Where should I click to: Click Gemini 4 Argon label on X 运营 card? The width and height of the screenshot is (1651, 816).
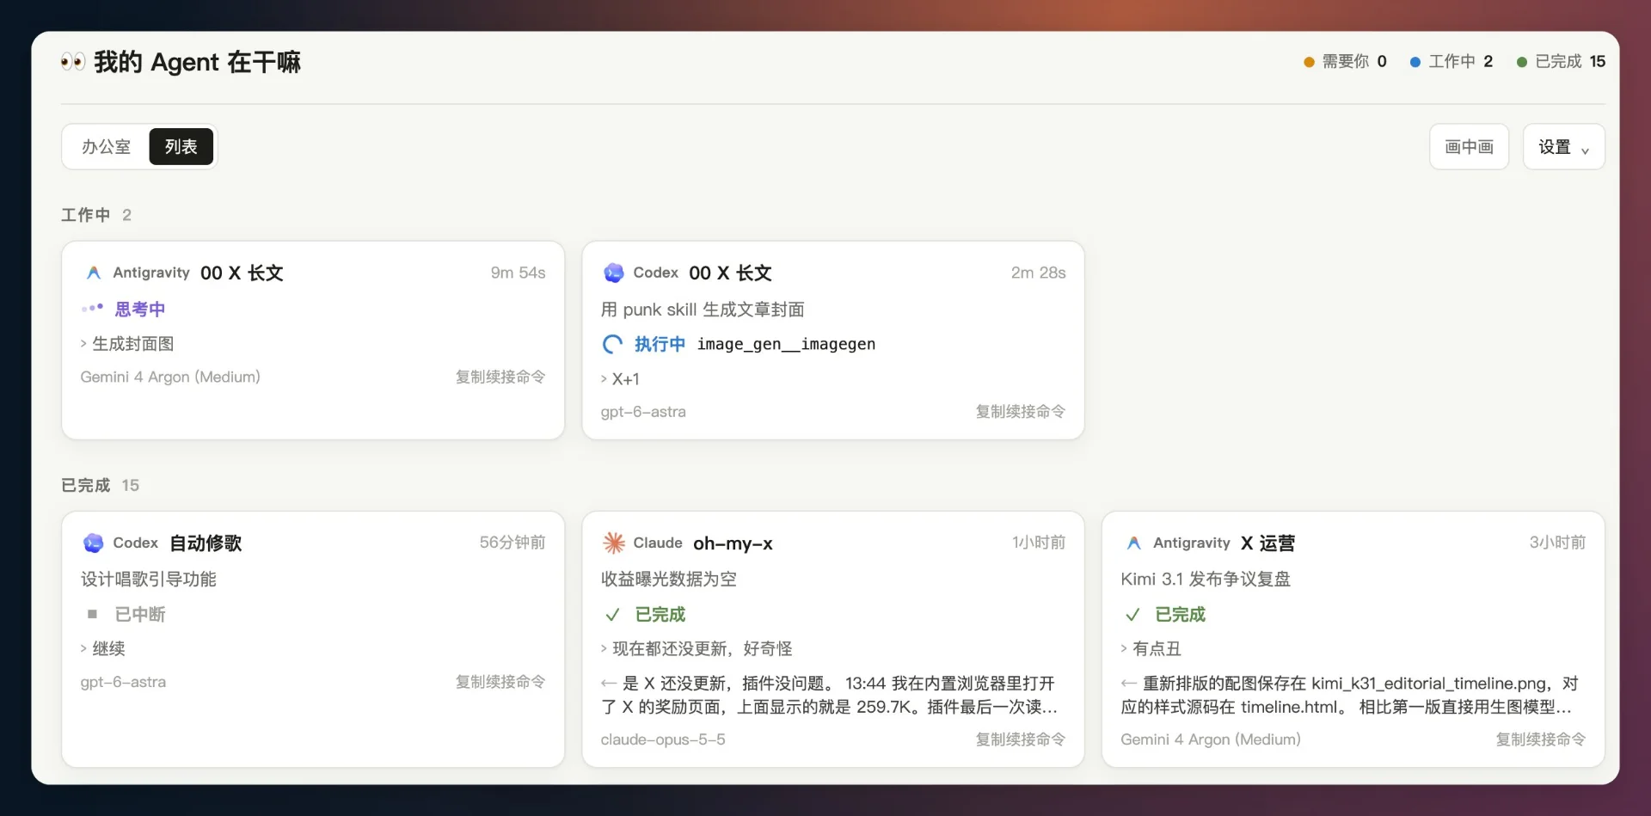tap(1211, 739)
